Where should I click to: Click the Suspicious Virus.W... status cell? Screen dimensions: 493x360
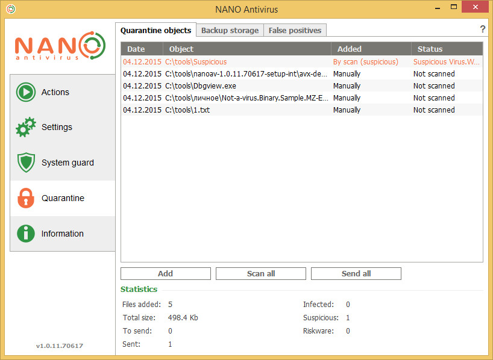(x=447, y=62)
